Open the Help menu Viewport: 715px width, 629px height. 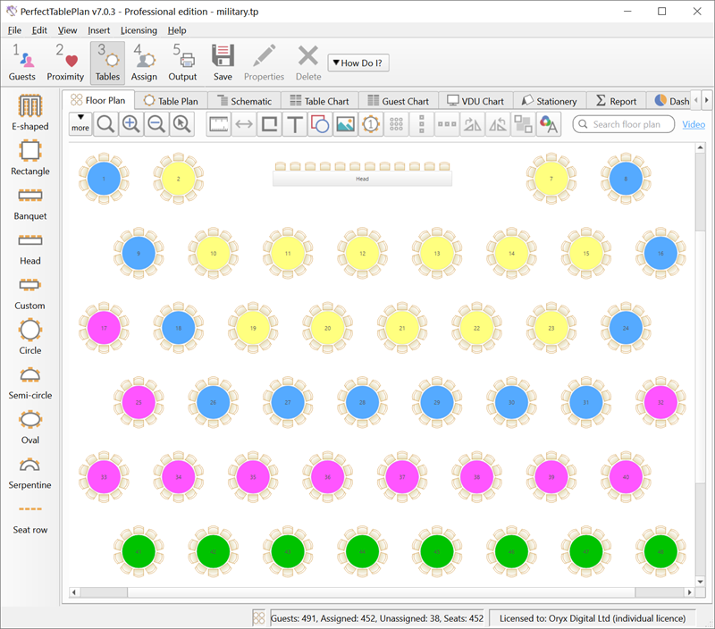177,30
